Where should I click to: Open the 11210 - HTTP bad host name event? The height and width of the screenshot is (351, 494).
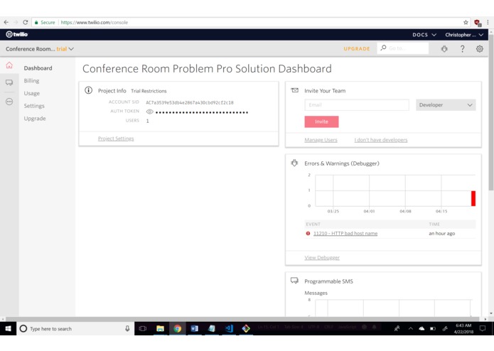(345, 233)
